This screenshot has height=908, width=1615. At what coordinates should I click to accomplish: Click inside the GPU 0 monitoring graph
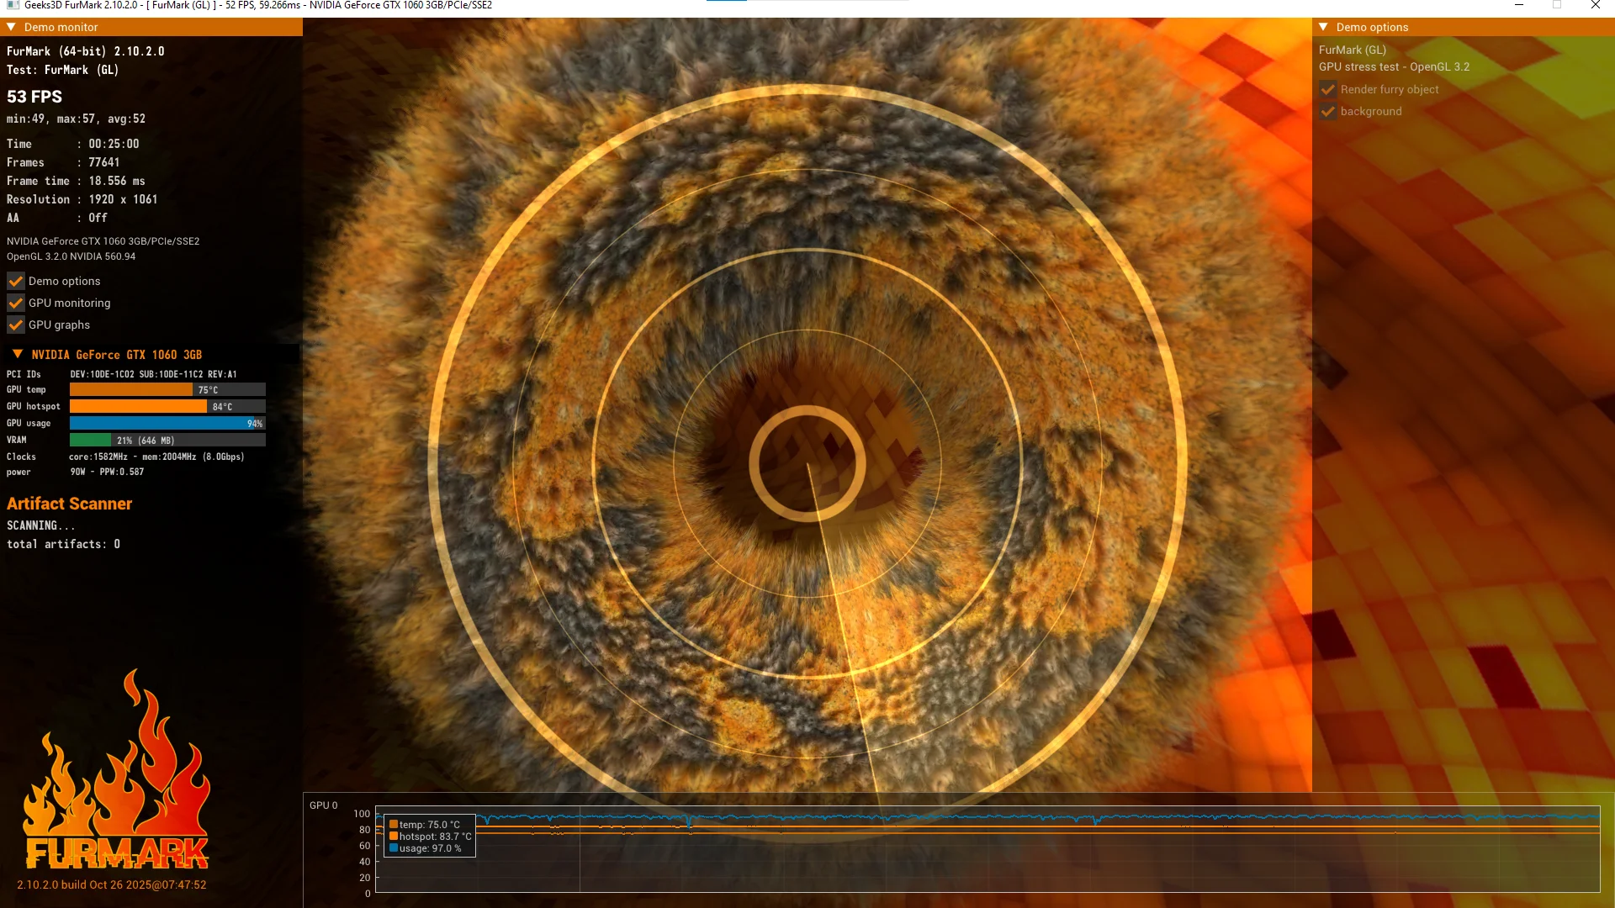tap(988, 850)
